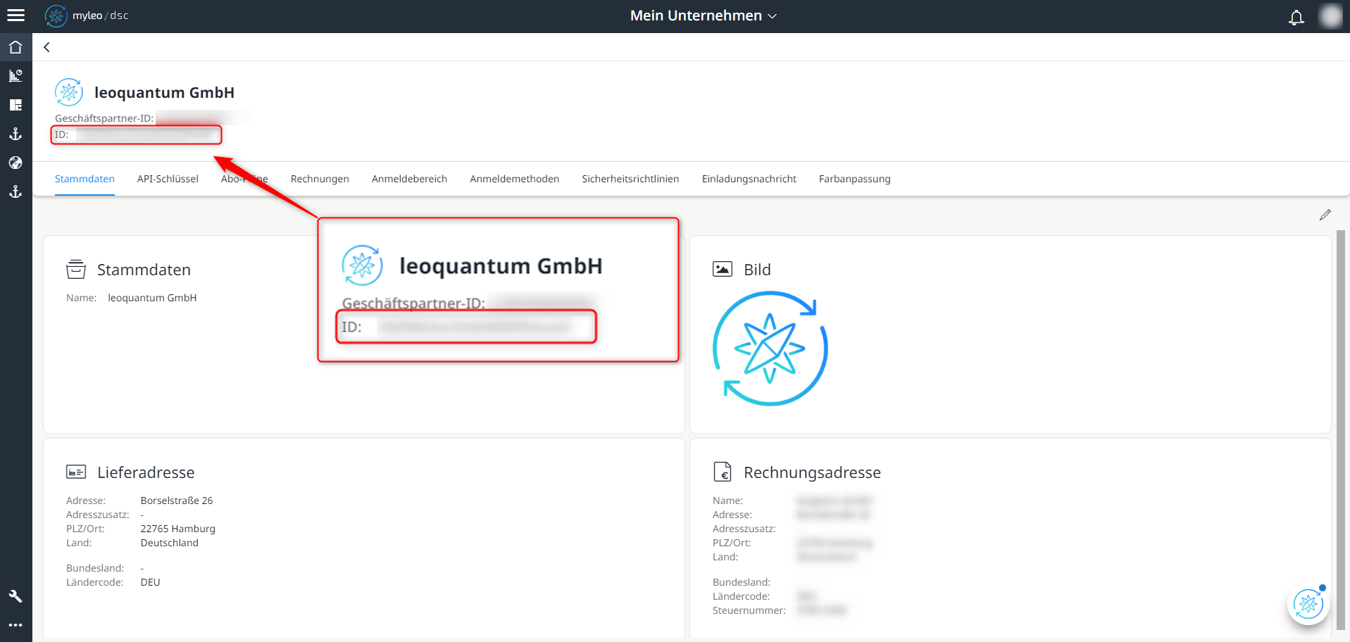Open the Rechnungen tab
The image size is (1350, 642).
tap(320, 179)
